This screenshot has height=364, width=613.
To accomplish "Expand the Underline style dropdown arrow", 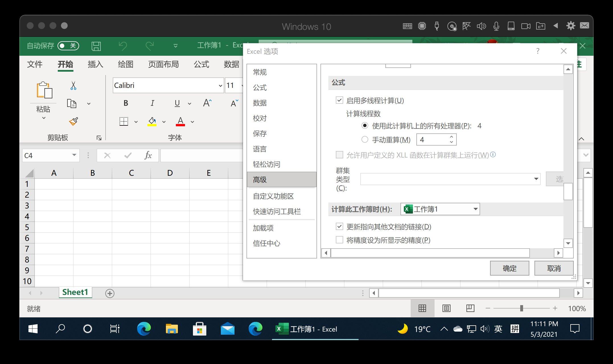I will click(x=190, y=104).
